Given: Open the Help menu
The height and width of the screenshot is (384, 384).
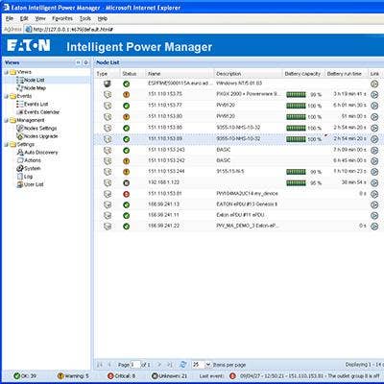Looking at the screenshot, I should click(103, 18).
